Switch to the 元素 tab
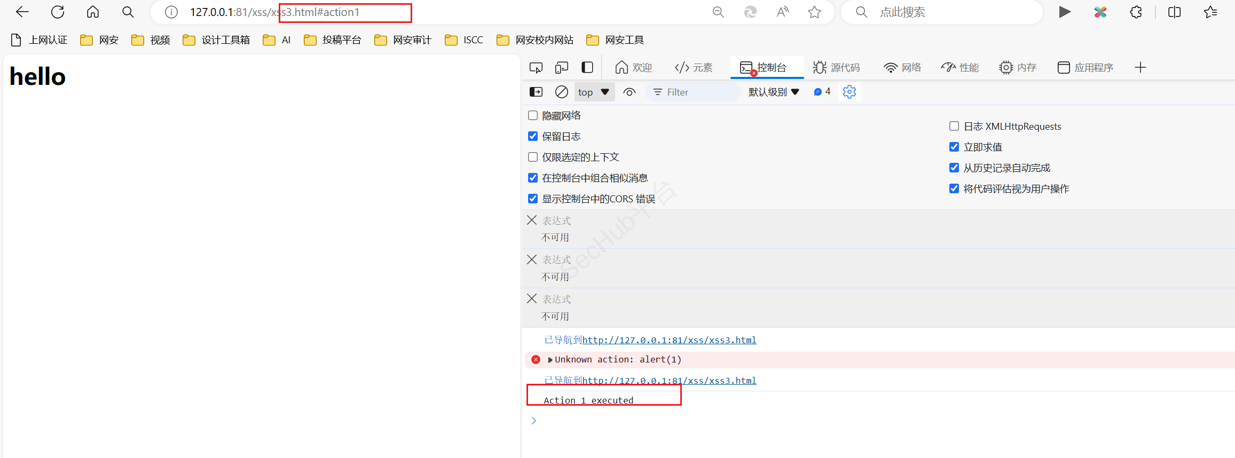 tap(694, 67)
